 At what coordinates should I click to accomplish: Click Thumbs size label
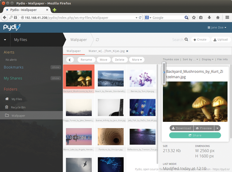[x=171, y=59]
